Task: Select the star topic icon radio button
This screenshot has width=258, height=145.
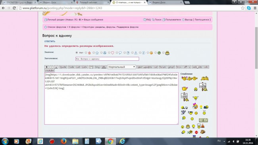Action: (94, 52)
